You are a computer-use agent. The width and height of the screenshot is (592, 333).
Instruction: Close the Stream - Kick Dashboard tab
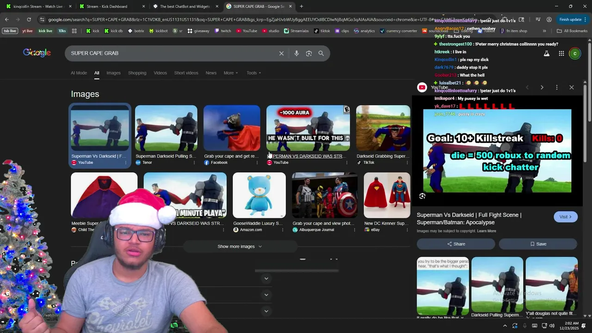pyautogui.click(x=143, y=6)
